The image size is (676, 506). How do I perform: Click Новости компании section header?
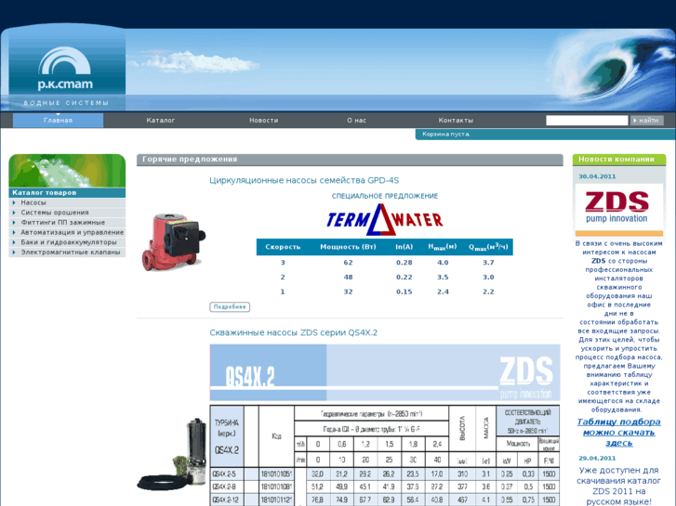619,160
